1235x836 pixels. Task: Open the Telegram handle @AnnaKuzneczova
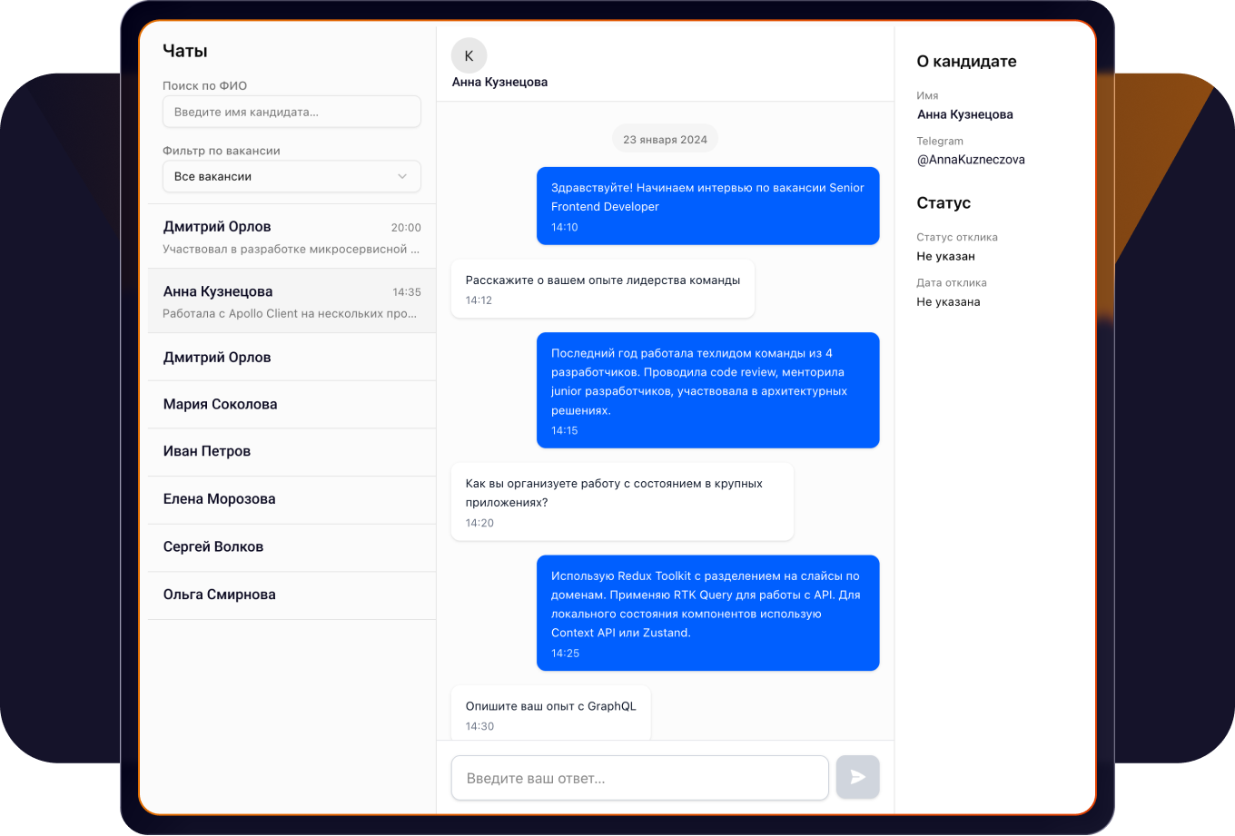[x=970, y=159]
